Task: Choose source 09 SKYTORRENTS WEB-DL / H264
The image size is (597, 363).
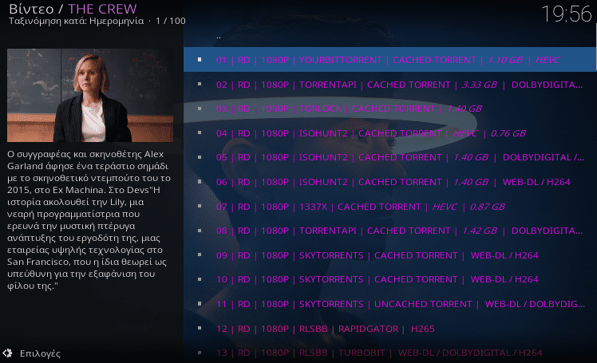Action: pos(389,255)
